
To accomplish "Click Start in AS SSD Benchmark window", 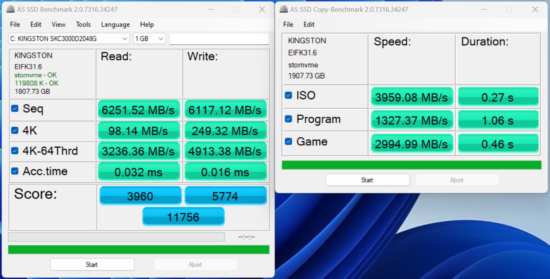I will pyautogui.click(x=92, y=264).
